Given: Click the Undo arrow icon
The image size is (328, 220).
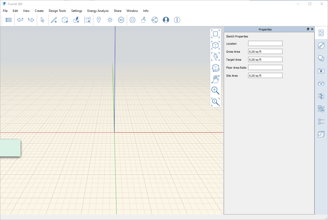Looking at the screenshot, I should coord(20,20).
